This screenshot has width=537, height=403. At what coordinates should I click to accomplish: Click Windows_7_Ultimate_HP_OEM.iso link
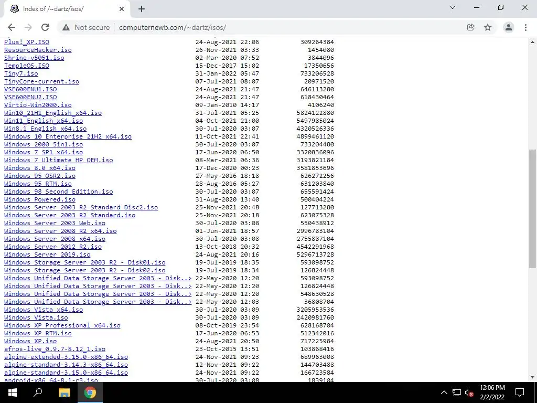[59, 160]
